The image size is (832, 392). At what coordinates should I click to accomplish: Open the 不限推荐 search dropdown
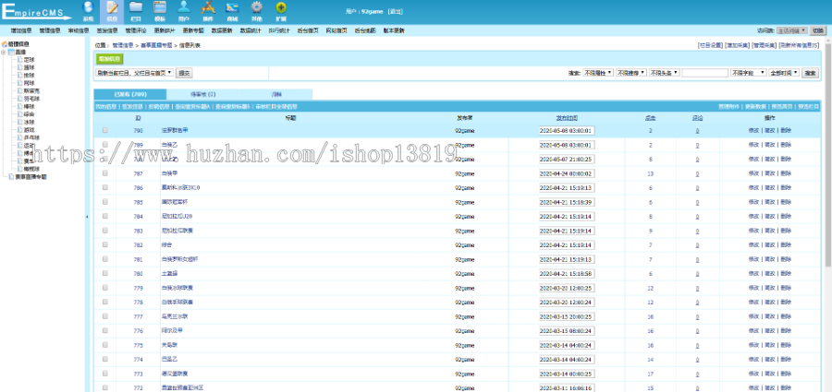[631, 73]
